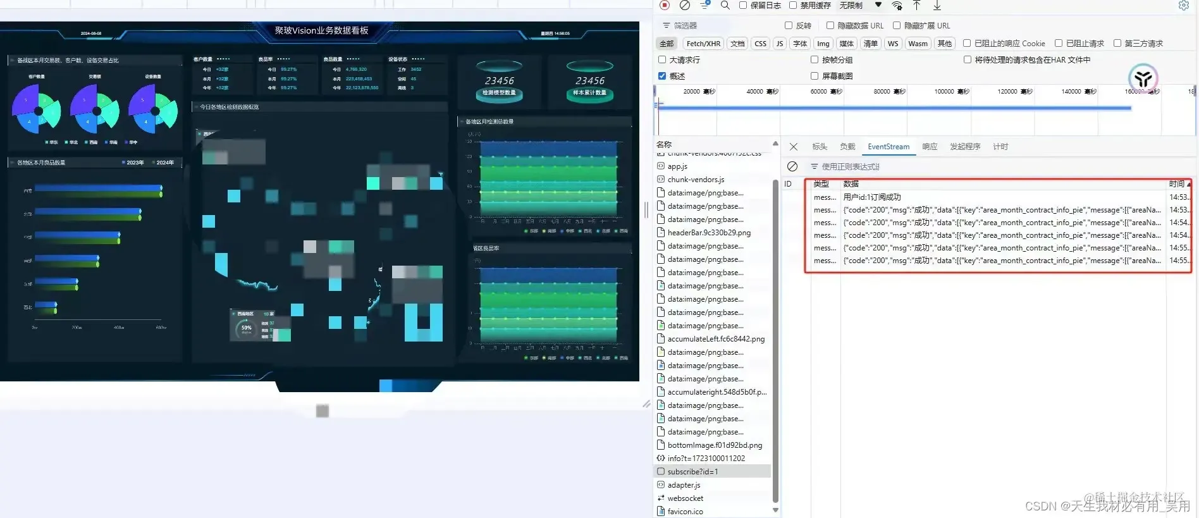Select the chunk-vendors.js request
The image size is (1199, 518).
pos(712,180)
